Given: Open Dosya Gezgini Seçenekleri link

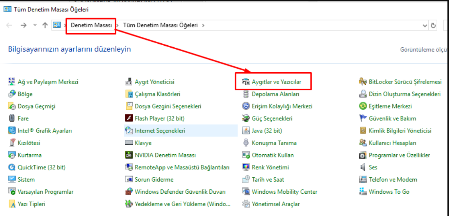Looking at the screenshot, I should [168, 106].
